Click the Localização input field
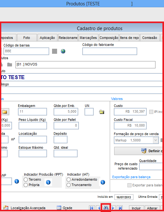164x212 pixels. pyautogui.click(x=33, y=140)
